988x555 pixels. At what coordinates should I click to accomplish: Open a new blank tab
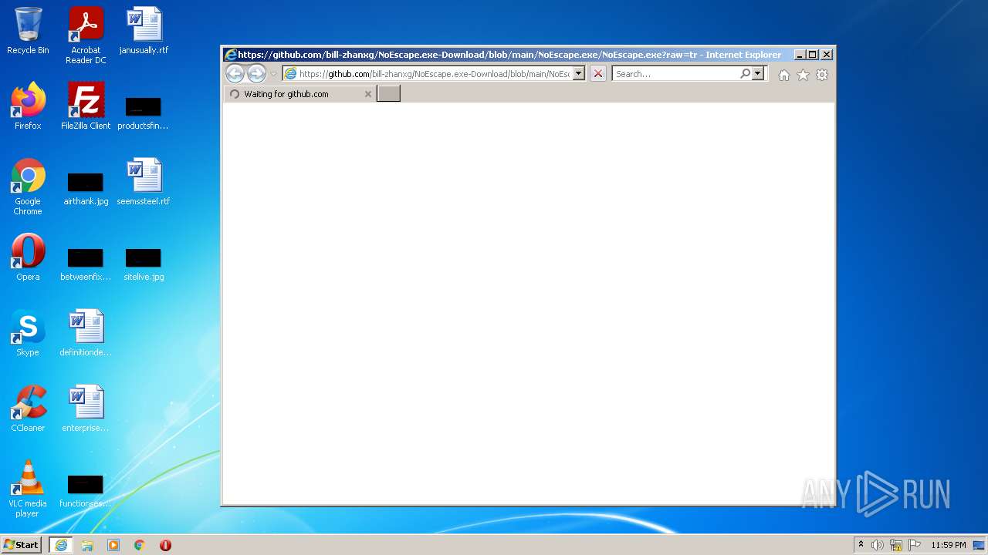point(388,93)
